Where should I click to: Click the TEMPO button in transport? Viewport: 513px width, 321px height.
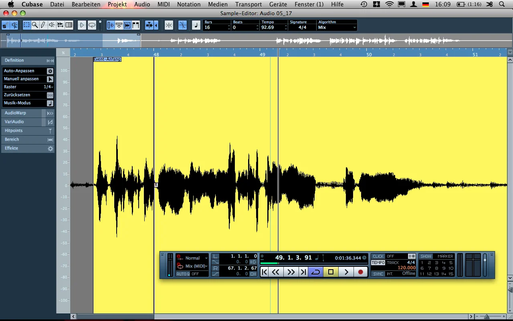tap(378, 263)
